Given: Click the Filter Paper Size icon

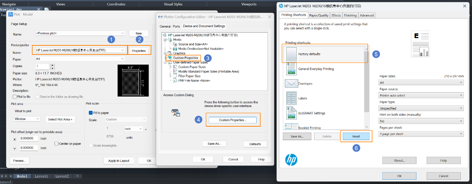Looking at the screenshot, I should [x=175, y=76].
